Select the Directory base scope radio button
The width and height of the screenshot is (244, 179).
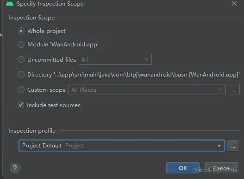click(21, 75)
